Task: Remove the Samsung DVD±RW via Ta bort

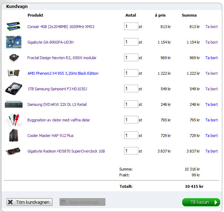Action: click(x=212, y=104)
